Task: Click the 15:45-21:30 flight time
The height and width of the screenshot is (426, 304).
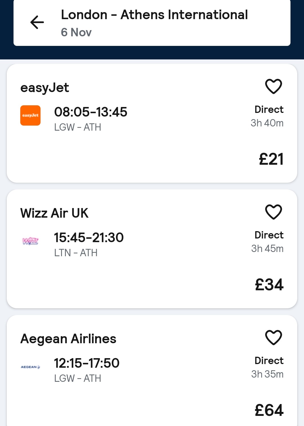Action: point(89,238)
